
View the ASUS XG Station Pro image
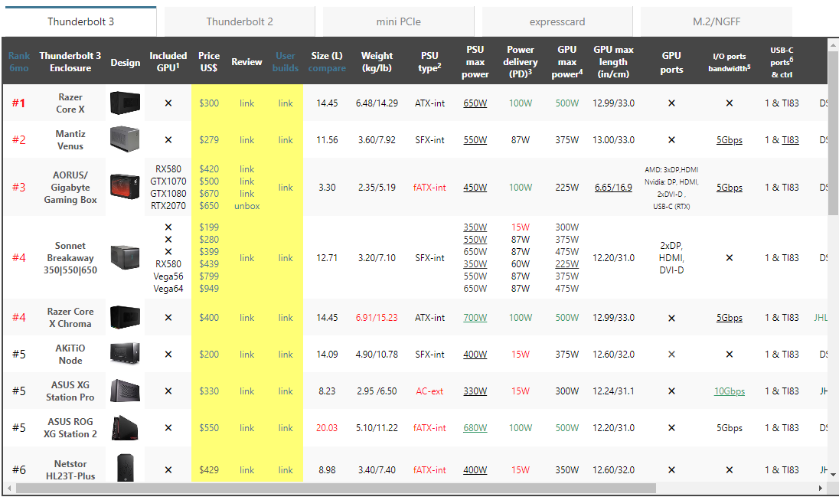click(x=125, y=391)
